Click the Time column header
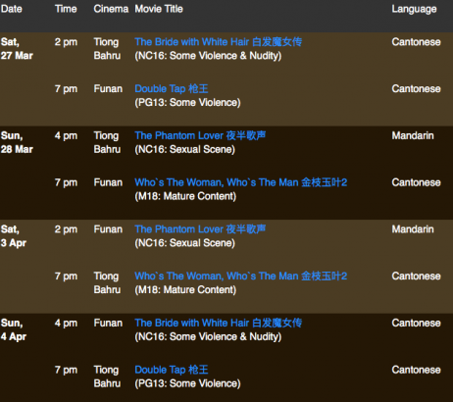This screenshot has width=453, height=402. click(x=66, y=9)
